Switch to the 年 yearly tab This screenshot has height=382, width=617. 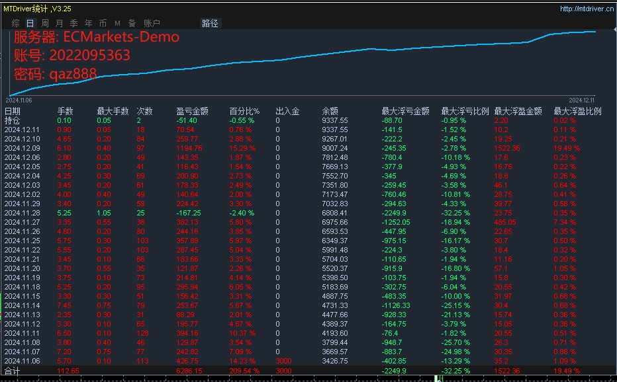pyautogui.click(x=89, y=23)
